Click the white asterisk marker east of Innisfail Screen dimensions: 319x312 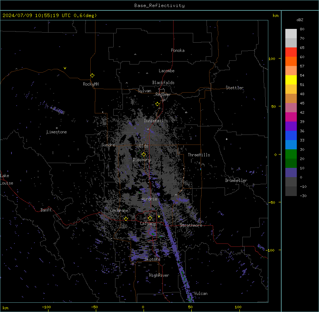pos(186,112)
